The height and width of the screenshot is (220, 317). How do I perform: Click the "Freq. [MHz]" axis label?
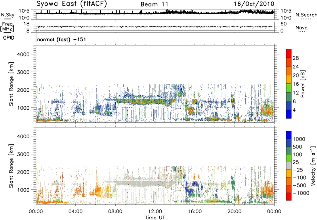(x=7, y=27)
